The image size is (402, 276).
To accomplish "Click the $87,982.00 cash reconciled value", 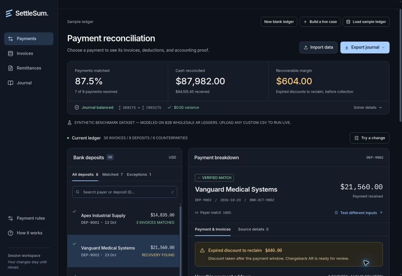I will coord(200,81).
